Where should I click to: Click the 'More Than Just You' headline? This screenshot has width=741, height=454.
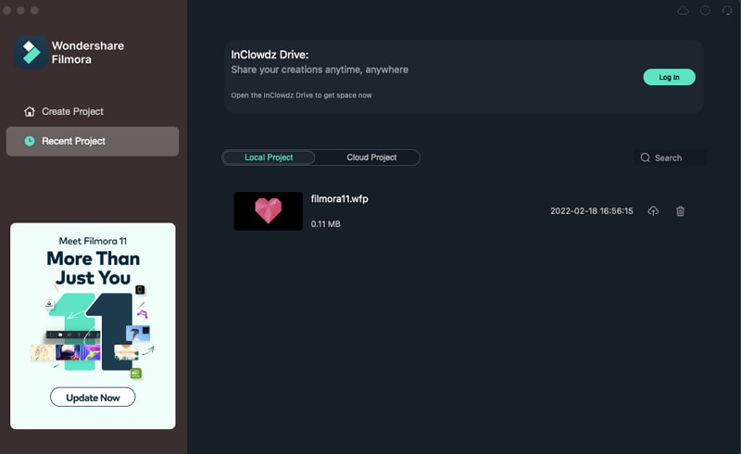tap(94, 268)
